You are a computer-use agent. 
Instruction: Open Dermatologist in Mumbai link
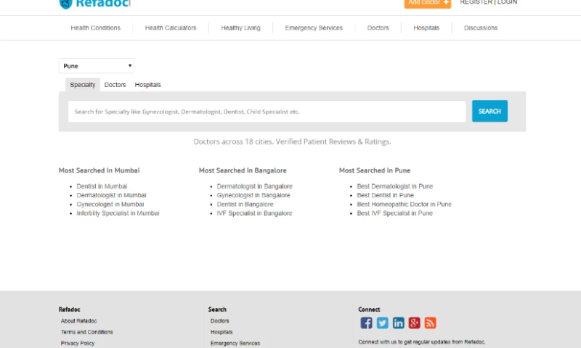click(112, 195)
